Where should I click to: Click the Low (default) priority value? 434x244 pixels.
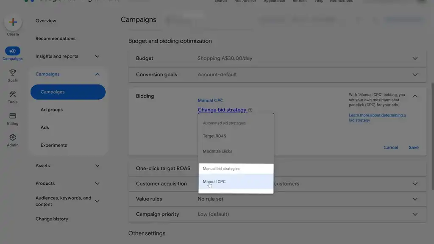click(x=213, y=214)
